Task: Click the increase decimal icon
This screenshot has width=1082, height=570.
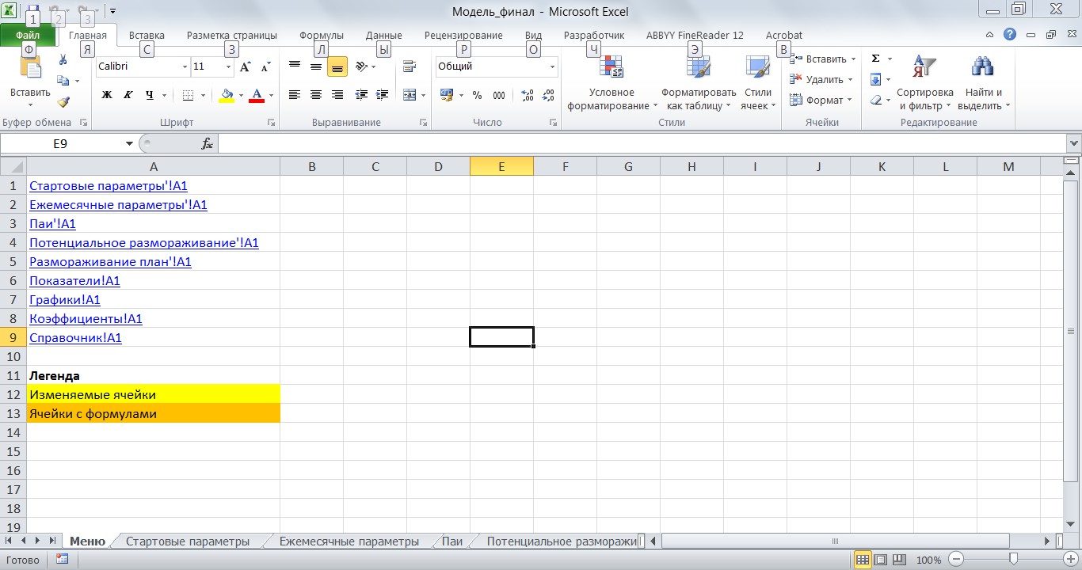Action: (528, 95)
